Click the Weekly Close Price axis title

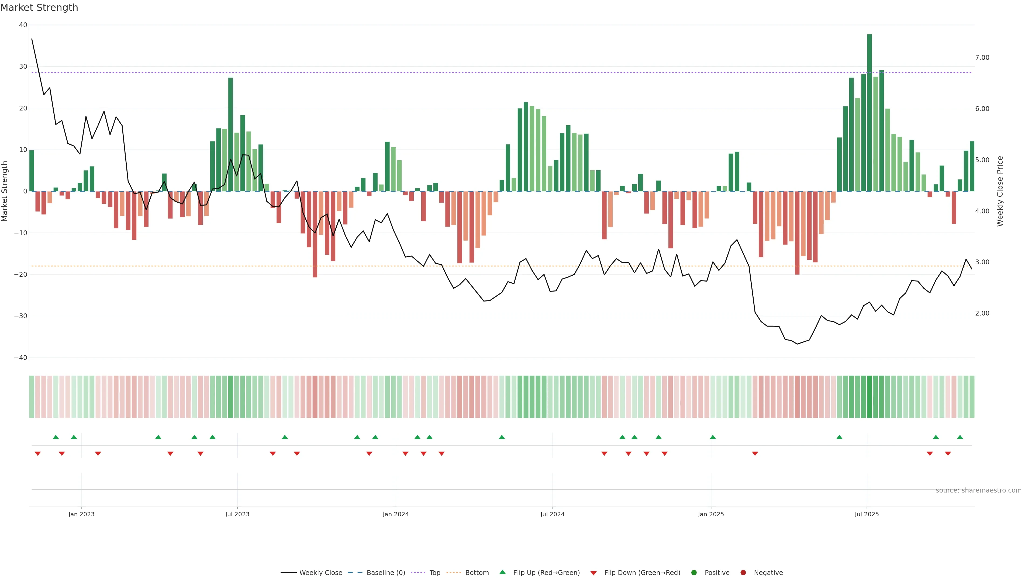(1000, 191)
